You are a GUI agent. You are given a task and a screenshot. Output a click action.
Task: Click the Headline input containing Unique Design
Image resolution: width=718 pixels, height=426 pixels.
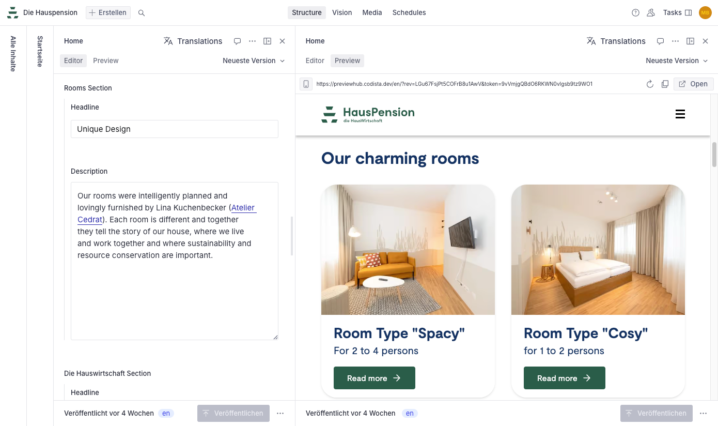pos(174,129)
